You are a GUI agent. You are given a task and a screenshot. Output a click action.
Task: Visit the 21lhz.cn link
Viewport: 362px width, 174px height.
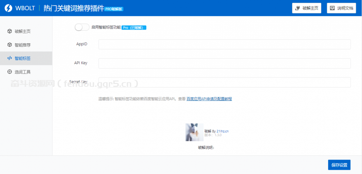tap(223, 131)
